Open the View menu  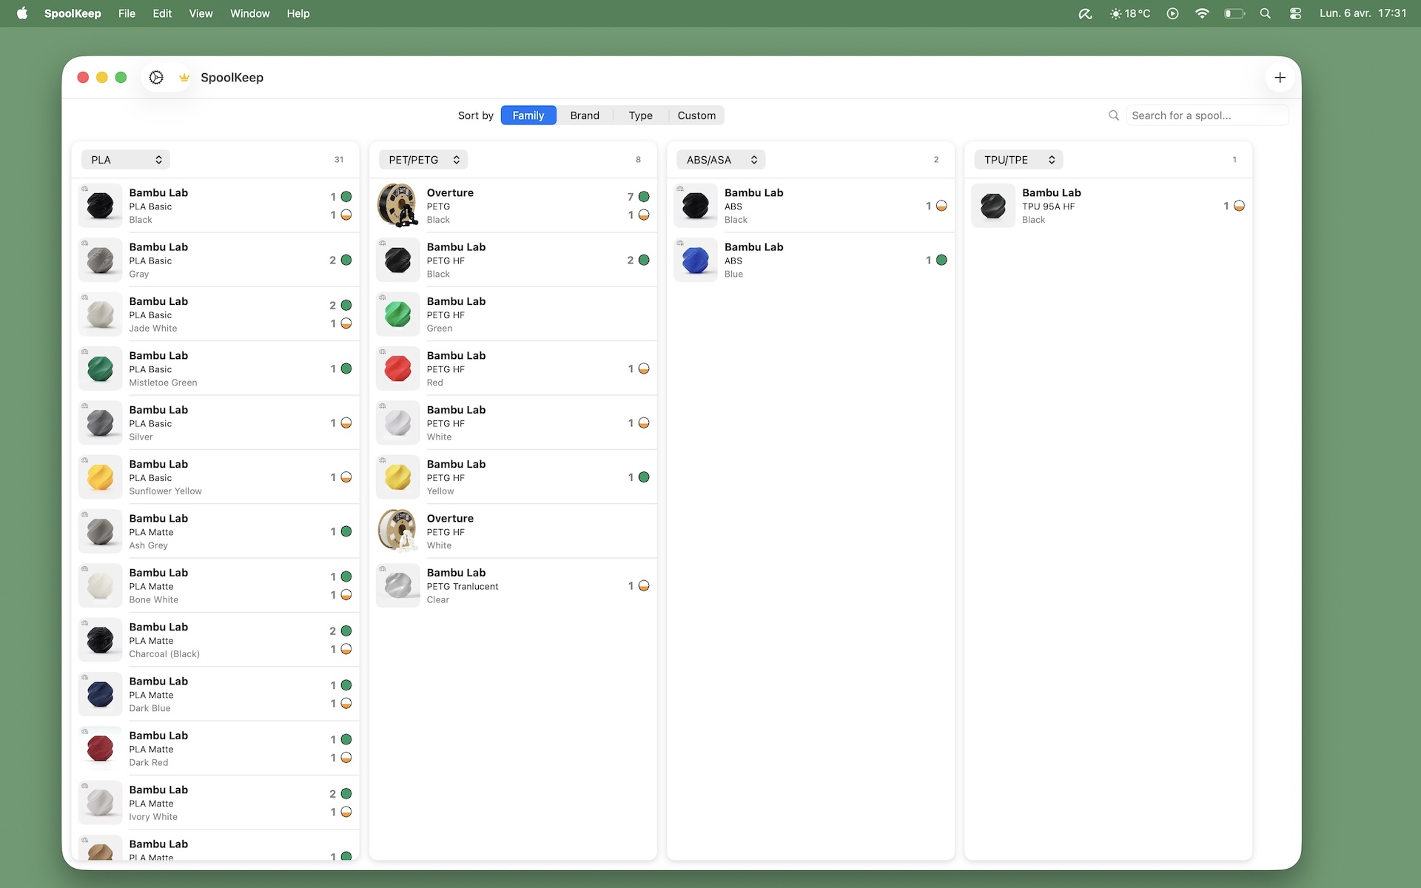coord(201,13)
